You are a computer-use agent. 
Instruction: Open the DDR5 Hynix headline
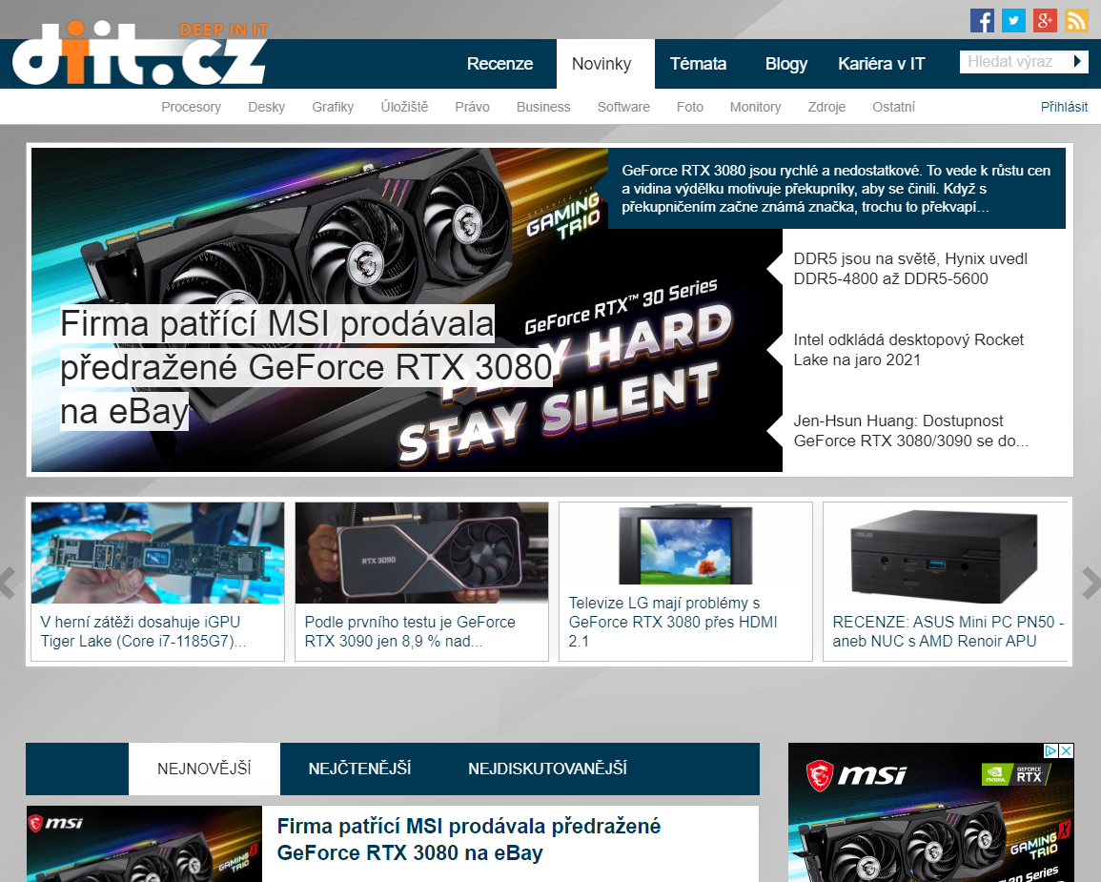[909, 269]
